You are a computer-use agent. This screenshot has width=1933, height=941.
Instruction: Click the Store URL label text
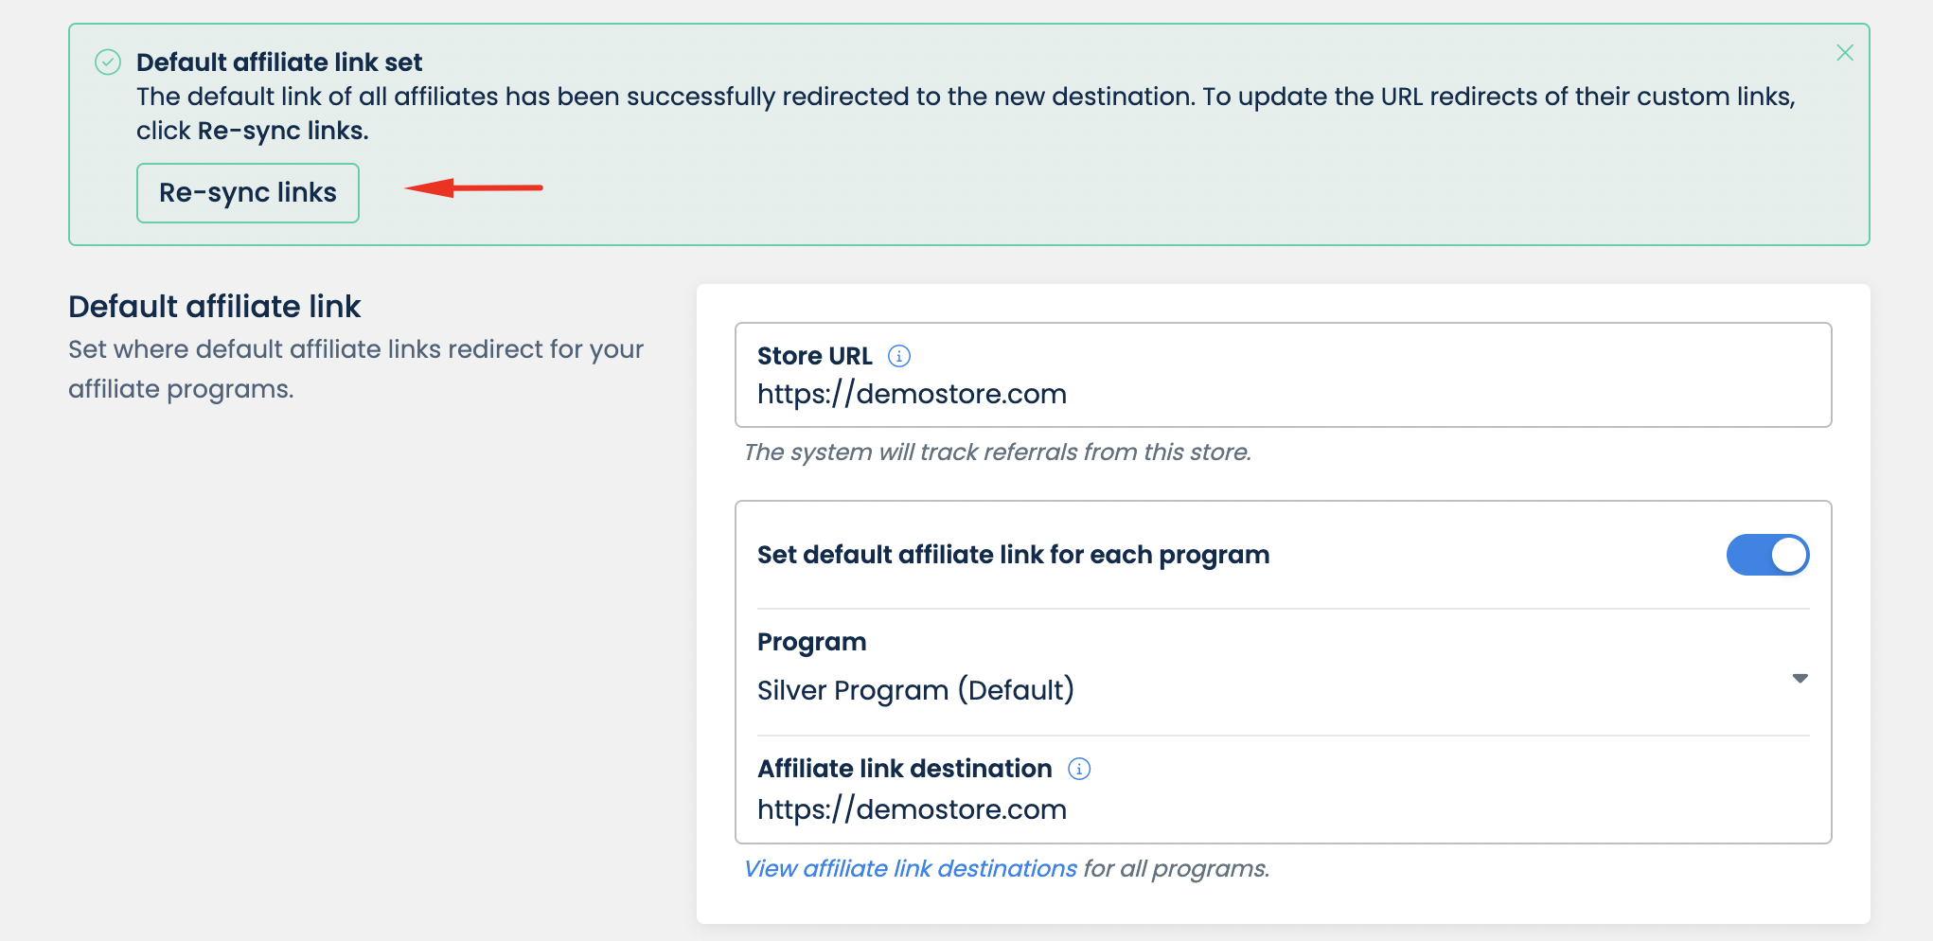pos(814,356)
